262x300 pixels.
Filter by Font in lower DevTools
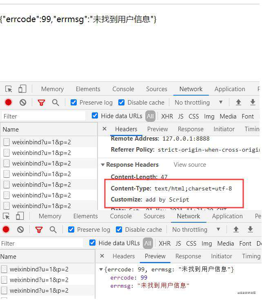245,243
